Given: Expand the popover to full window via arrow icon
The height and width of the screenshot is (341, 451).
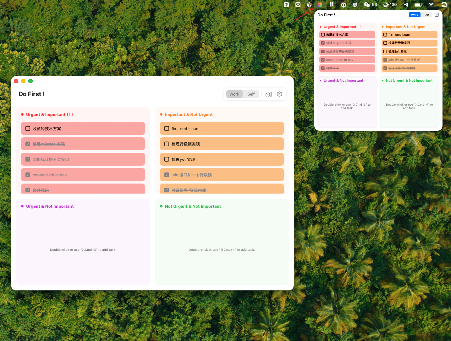Looking at the screenshot, I should tap(437, 14).
